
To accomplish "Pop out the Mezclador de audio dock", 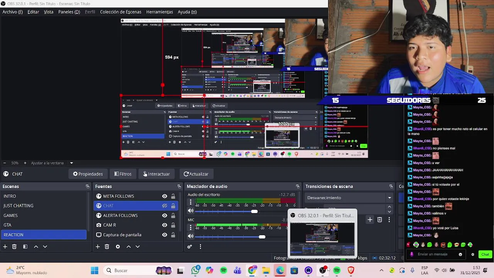I will (x=298, y=186).
